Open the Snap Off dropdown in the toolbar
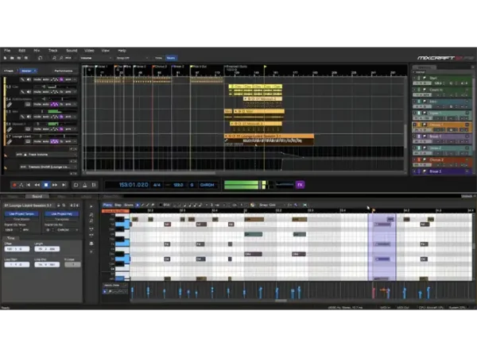The height and width of the screenshot is (357, 477). tap(133, 58)
